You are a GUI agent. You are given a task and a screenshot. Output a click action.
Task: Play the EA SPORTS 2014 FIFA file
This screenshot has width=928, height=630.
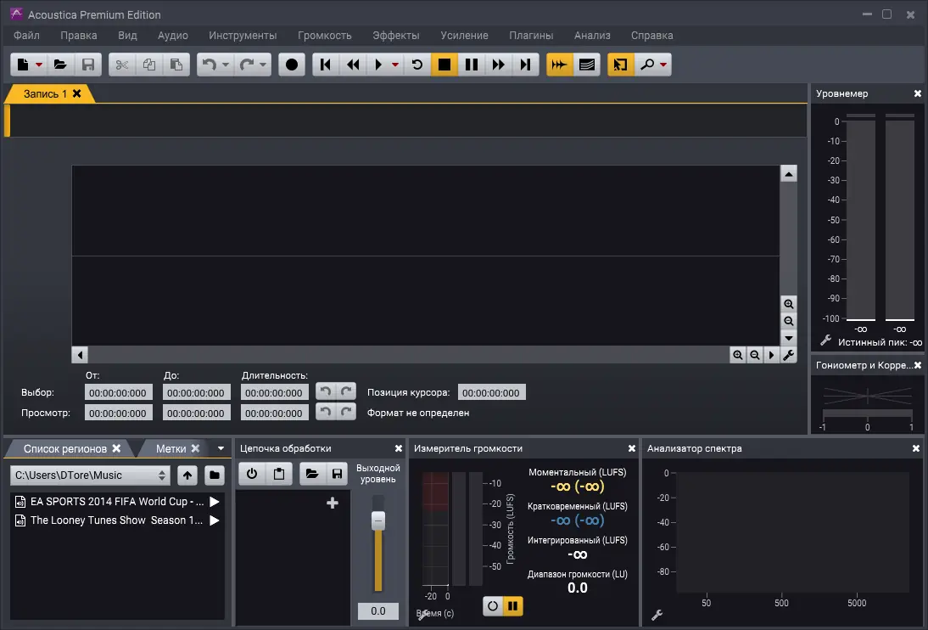(213, 501)
